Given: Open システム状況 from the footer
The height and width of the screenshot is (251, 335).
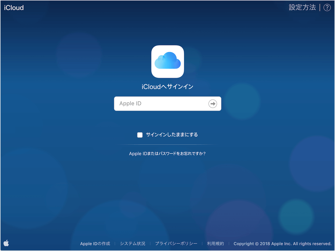Looking at the screenshot, I should tap(132, 243).
